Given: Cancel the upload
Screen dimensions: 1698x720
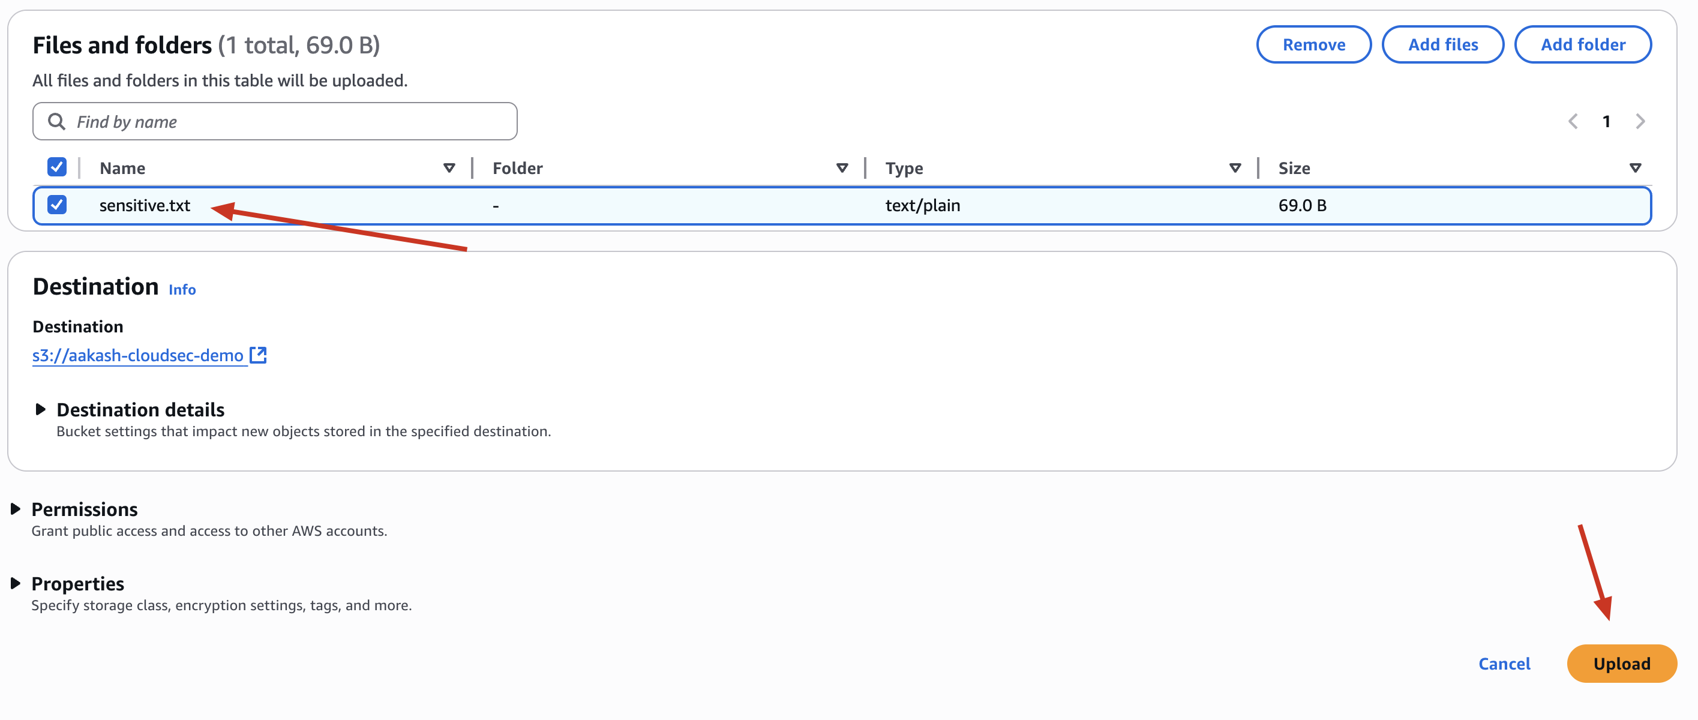Looking at the screenshot, I should [1504, 663].
